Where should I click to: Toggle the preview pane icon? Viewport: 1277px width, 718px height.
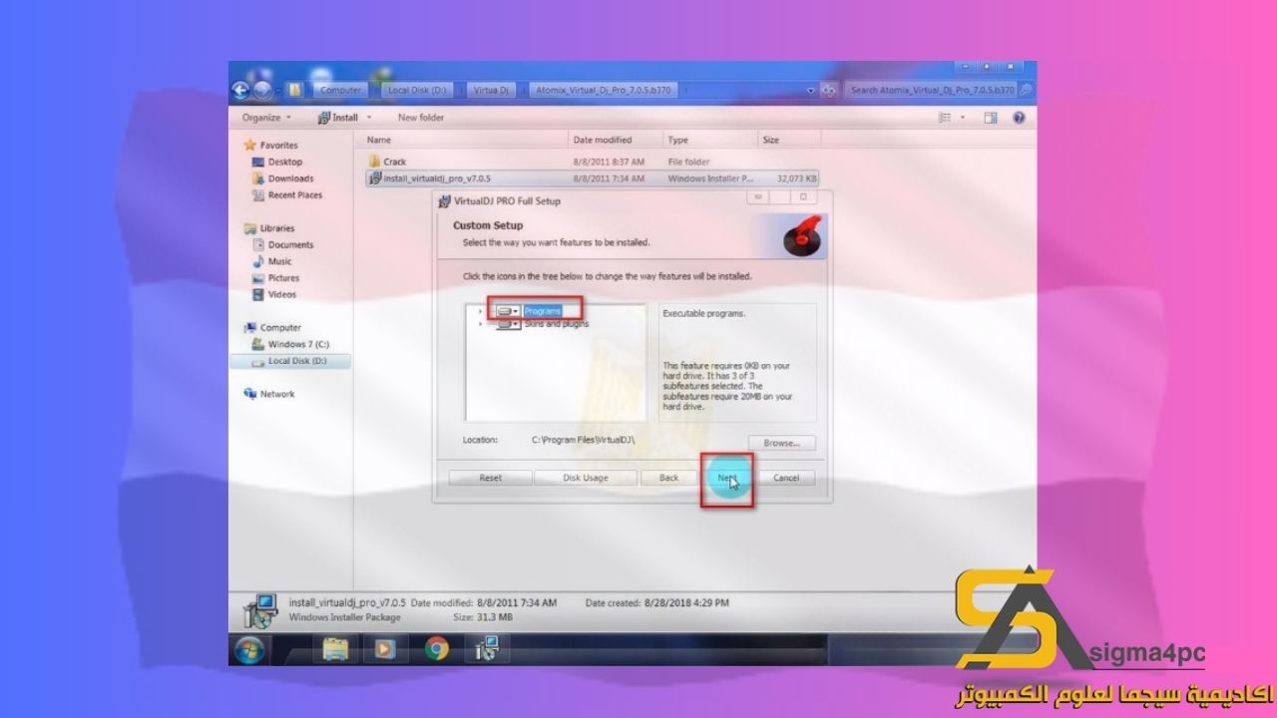(991, 118)
